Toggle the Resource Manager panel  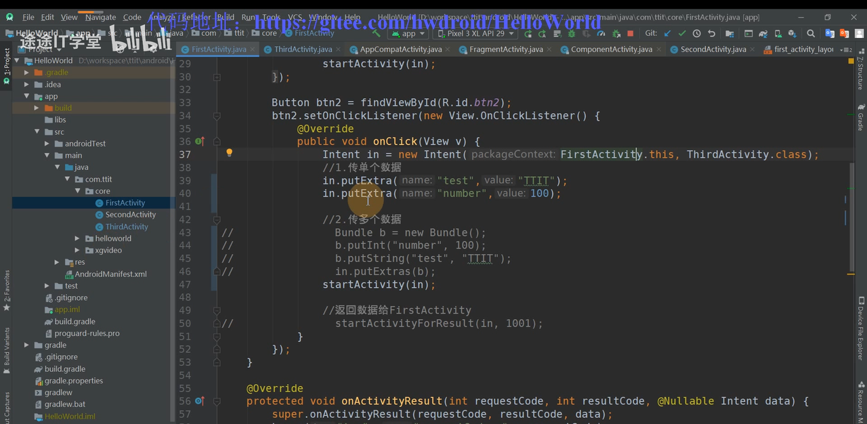pyautogui.click(x=860, y=402)
